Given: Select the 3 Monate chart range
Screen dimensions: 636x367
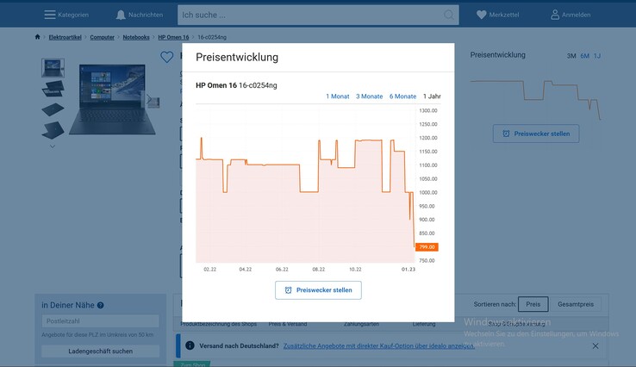Looking at the screenshot, I should click(x=369, y=96).
